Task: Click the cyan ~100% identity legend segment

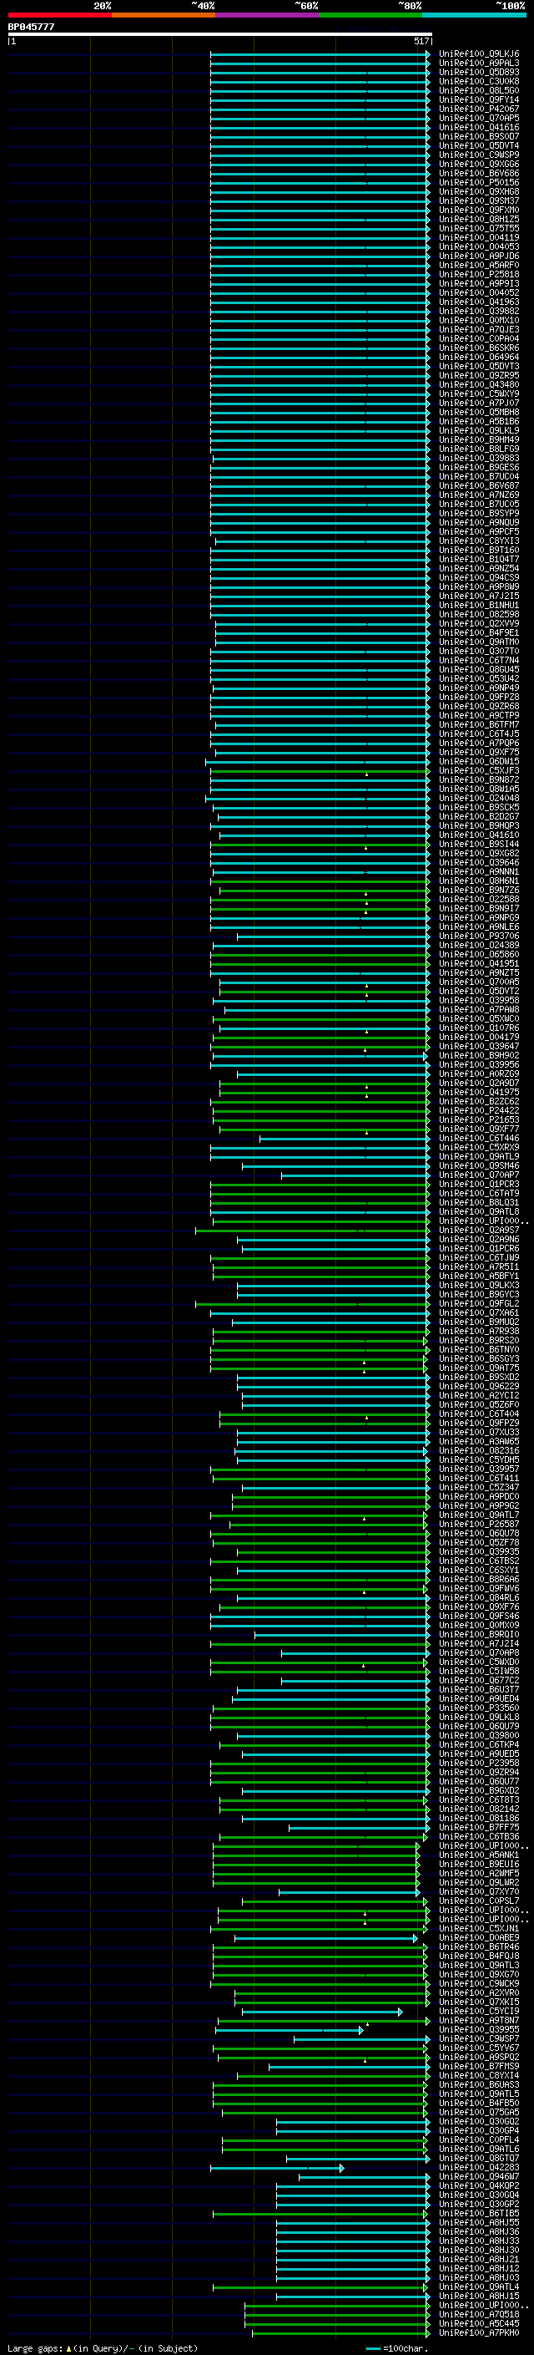Action: pos(475,15)
